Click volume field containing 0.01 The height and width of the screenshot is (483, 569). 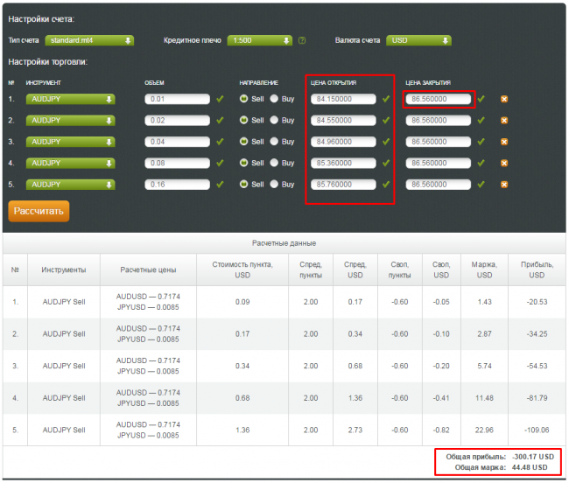click(179, 99)
